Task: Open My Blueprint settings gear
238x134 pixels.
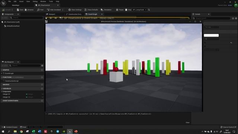Action: (42, 66)
